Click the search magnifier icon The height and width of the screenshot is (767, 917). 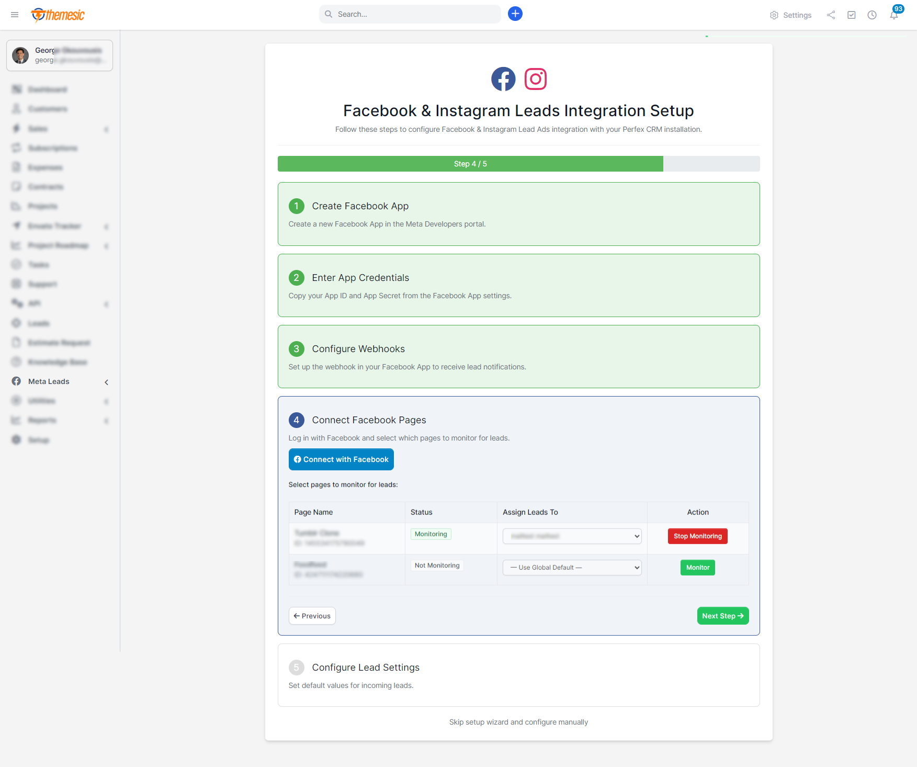(329, 14)
